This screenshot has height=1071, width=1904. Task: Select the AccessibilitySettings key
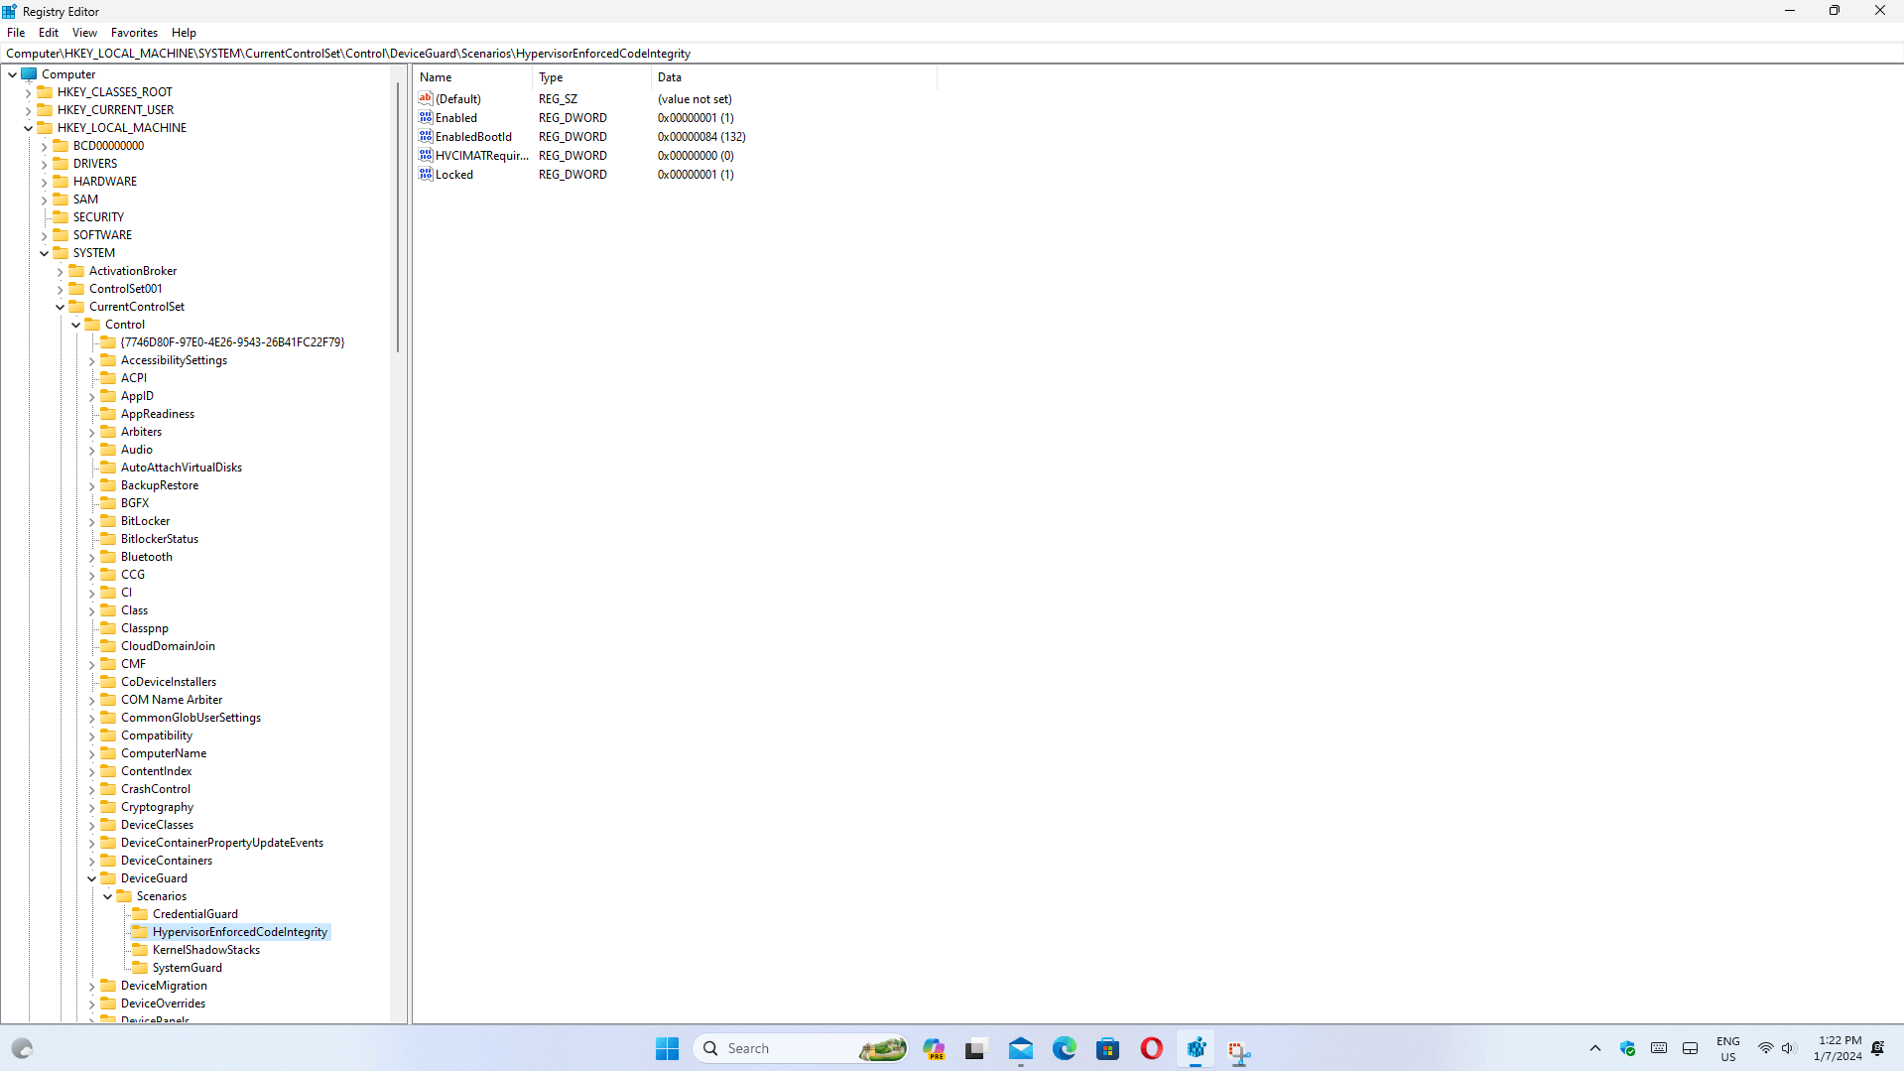click(x=174, y=360)
